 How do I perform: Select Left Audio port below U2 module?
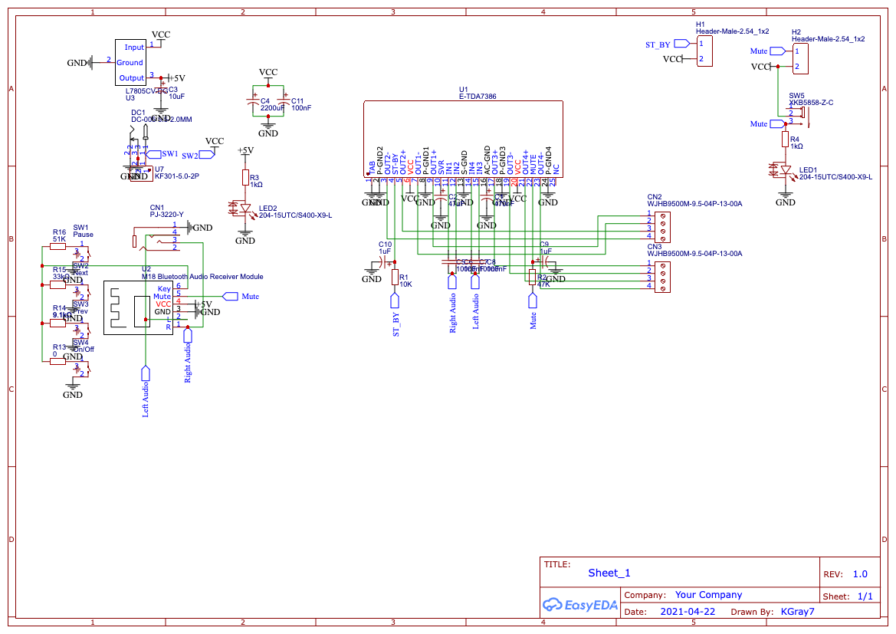[145, 373]
